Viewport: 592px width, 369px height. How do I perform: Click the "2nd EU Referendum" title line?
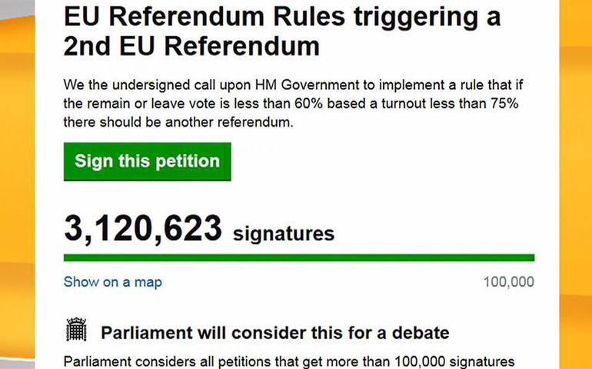point(191,46)
